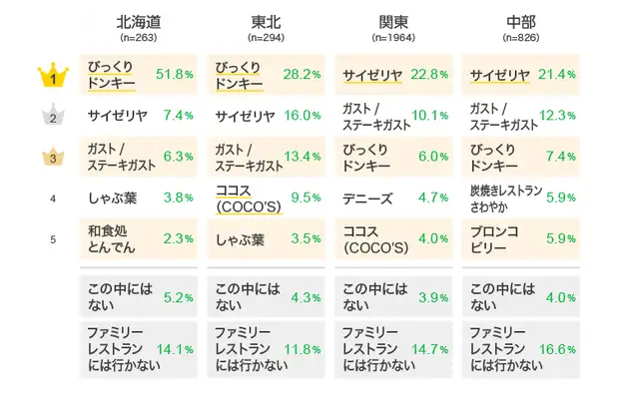
Task: Click この中にはない 5.2% gray cell
Action: [x=139, y=296]
